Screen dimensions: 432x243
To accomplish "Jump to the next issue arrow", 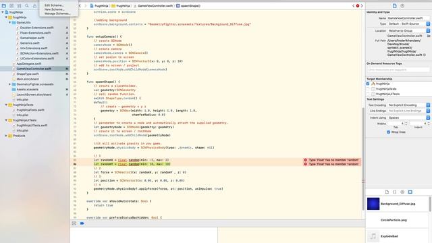I will pos(362,5).
